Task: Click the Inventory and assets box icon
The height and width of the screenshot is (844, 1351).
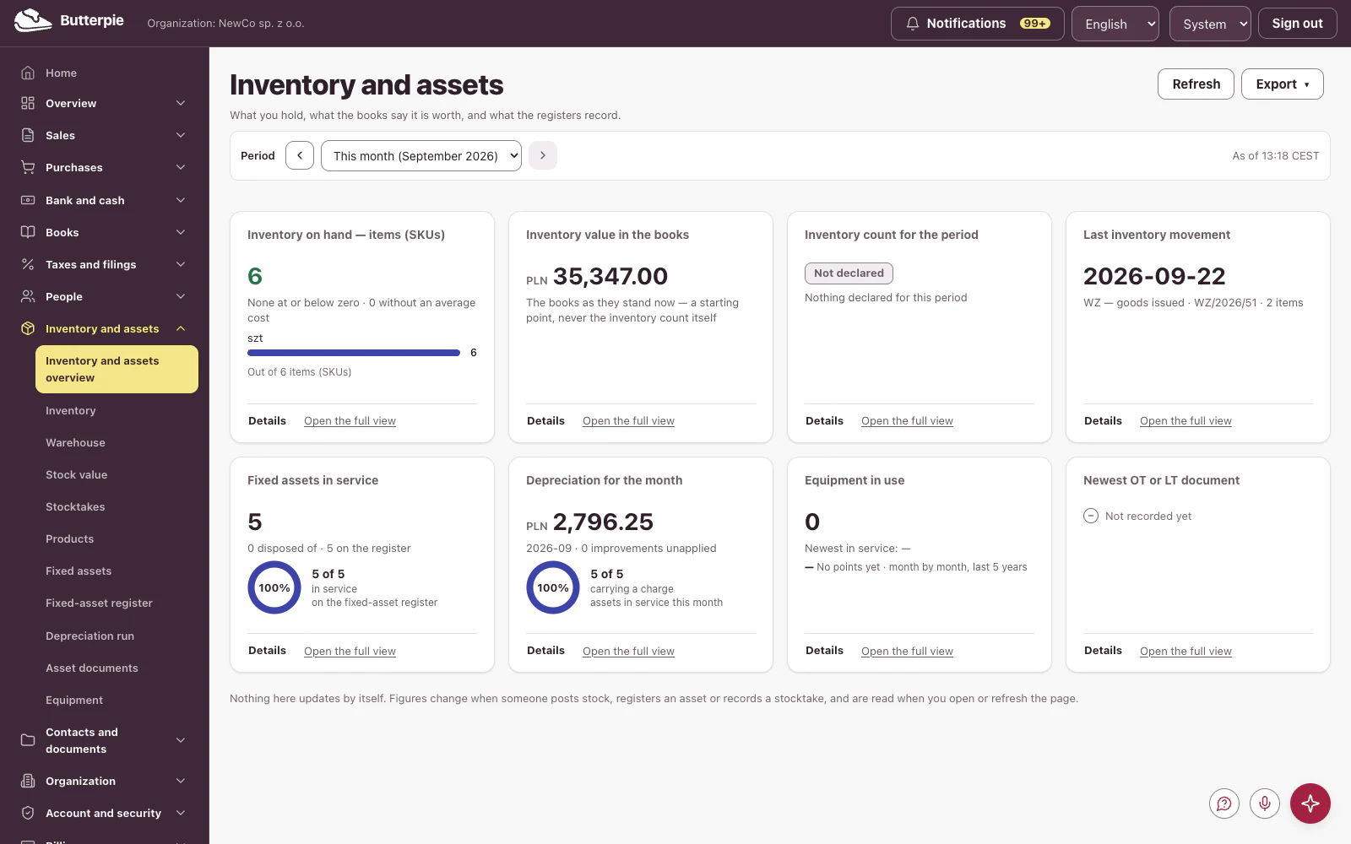Action: [x=28, y=328]
